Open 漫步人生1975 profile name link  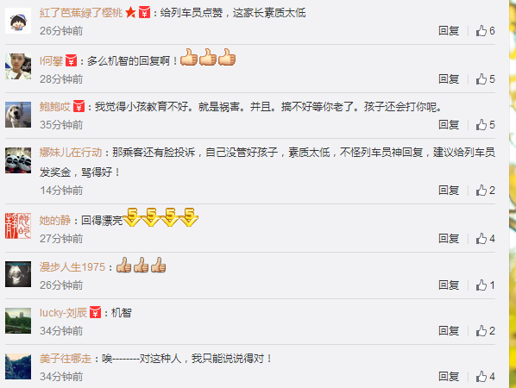[72, 266]
